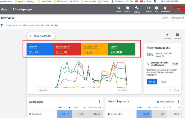Apply the bid strategy recommendation
Image resolution: width=185 pixels, height=118 pixels.
point(152,82)
